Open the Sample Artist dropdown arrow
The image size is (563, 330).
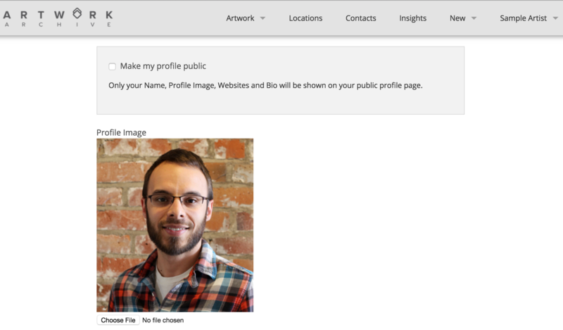coord(555,18)
